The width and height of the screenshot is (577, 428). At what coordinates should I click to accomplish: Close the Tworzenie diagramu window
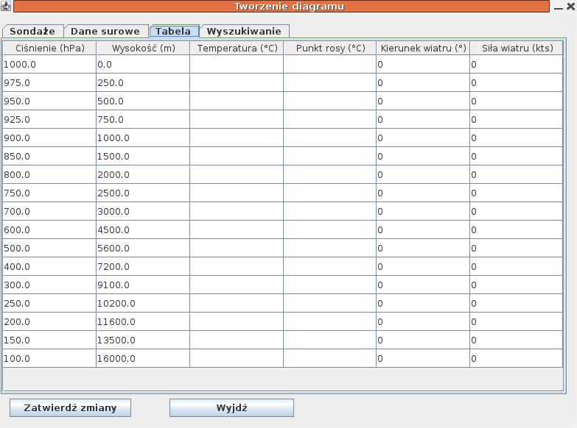tap(571, 6)
